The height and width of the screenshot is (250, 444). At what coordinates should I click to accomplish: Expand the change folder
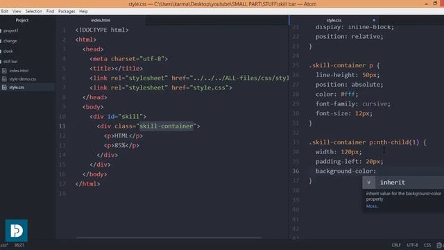[10, 41]
